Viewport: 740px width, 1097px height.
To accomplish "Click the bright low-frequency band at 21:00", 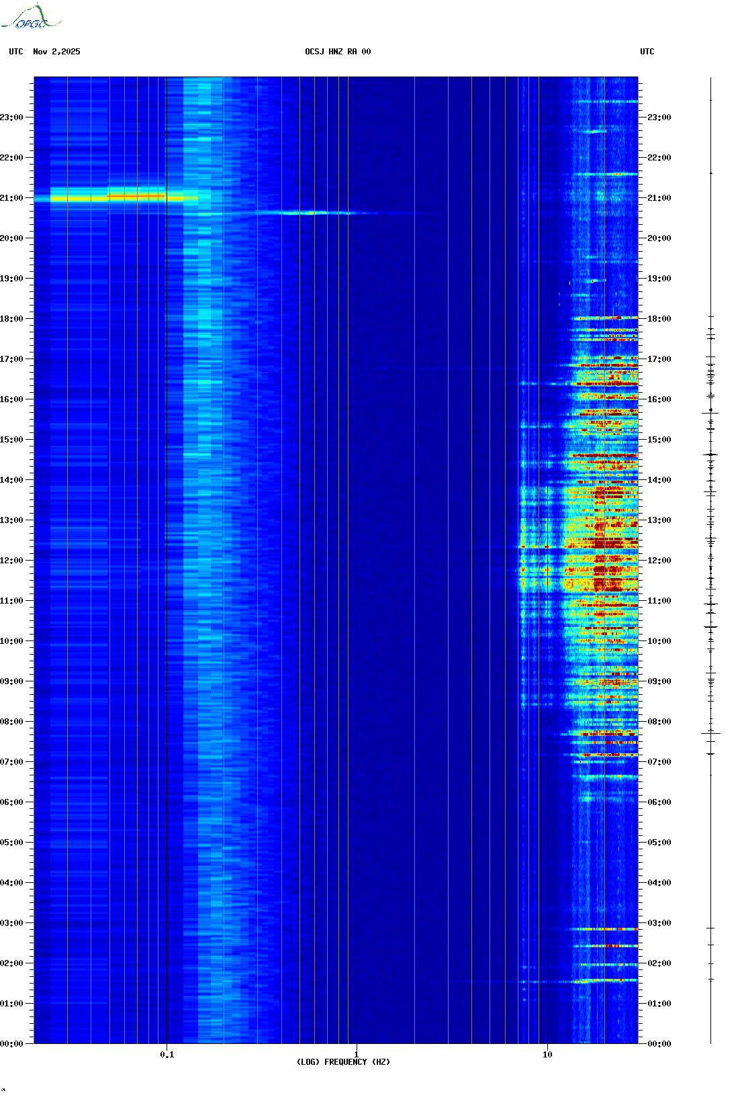I will pos(118,197).
